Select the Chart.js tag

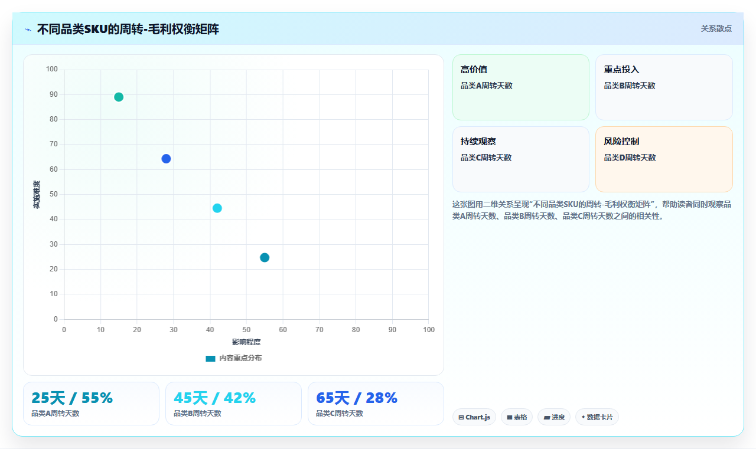click(474, 417)
